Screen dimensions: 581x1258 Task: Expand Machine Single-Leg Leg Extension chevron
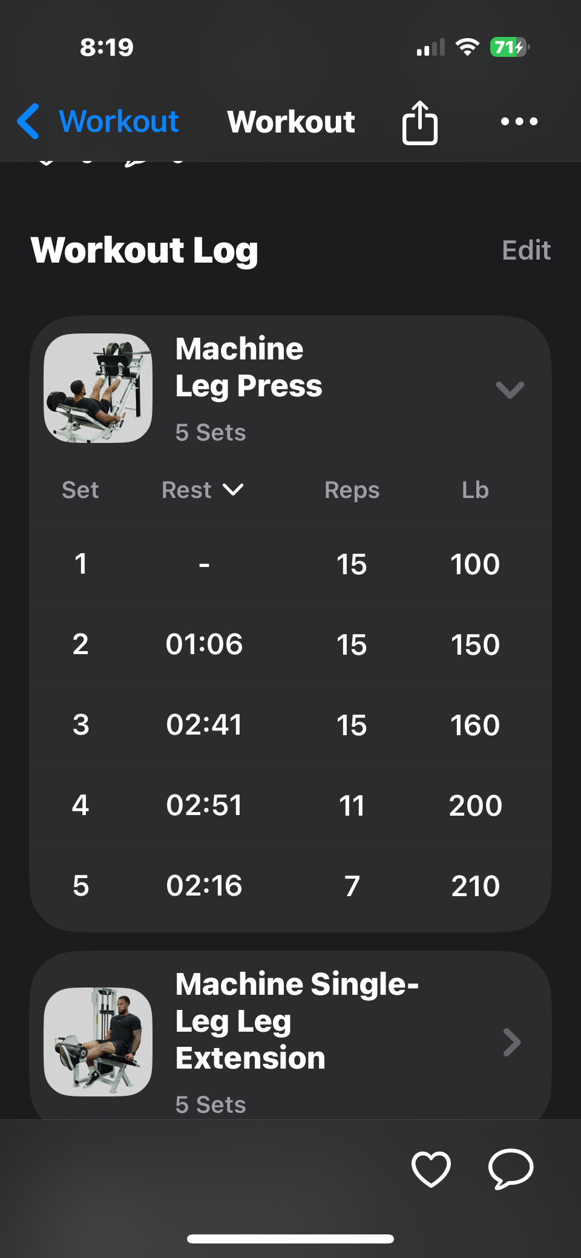pyautogui.click(x=511, y=1042)
